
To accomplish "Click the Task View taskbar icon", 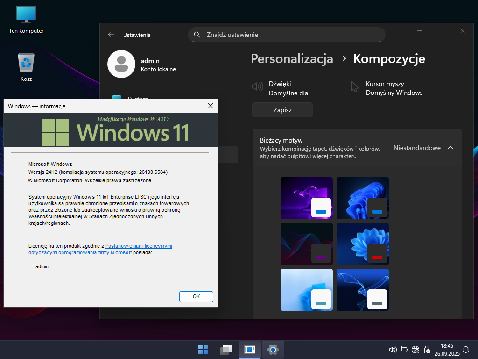I will point(226,349).
